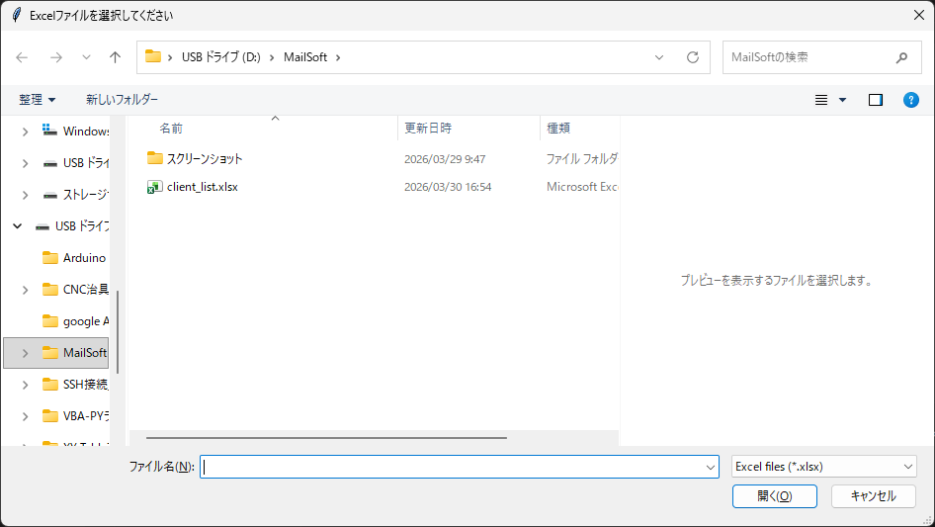Click the Up one level arrow
The height and width of the screenshot is (527, 935).
pos(115,57)
